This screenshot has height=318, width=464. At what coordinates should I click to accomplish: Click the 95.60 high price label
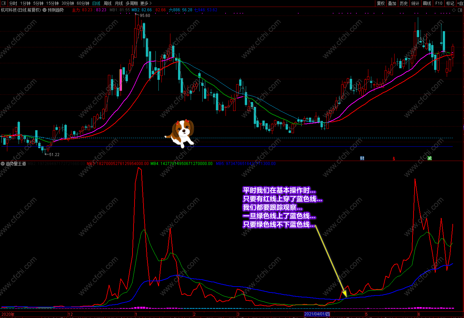[x=145, y=16]
